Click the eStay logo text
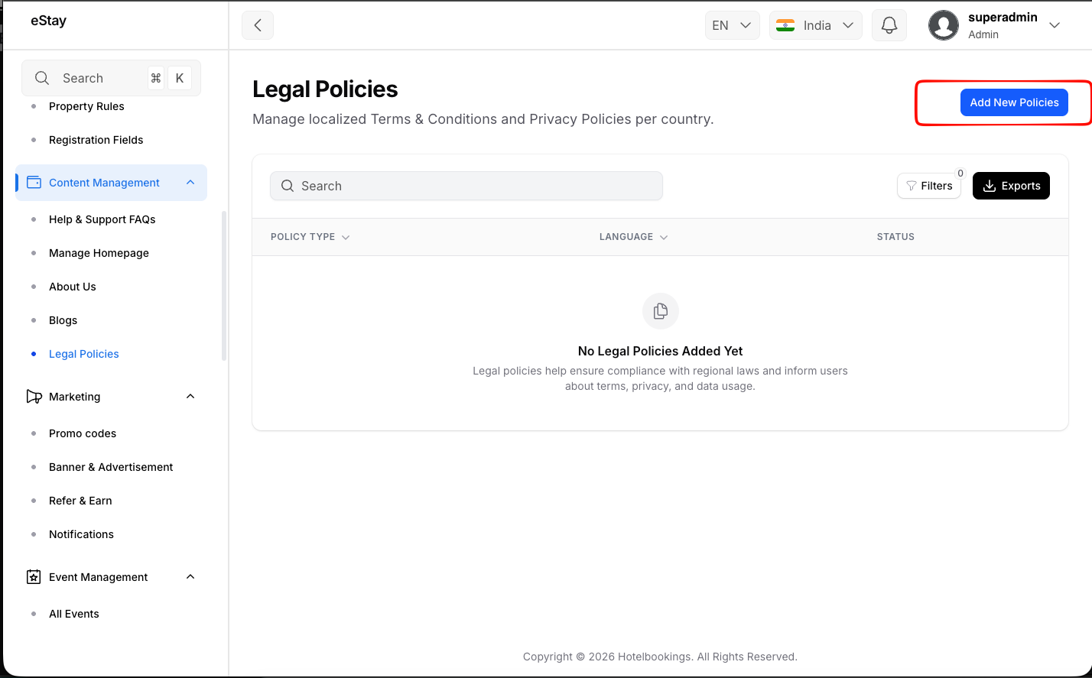Image resolution: width=1092 pixels, height=678 pixels. [x=48, y=21]
